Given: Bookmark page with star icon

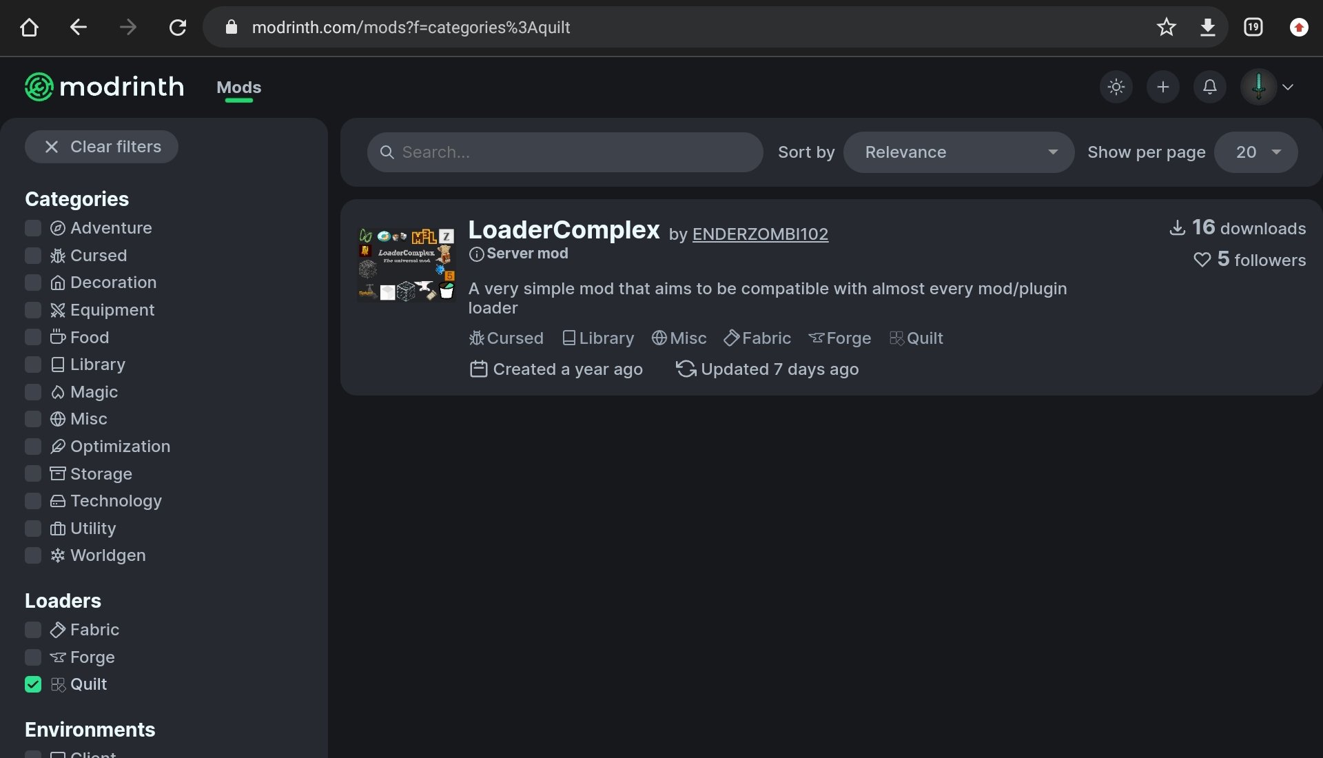Looking at the screenshot, I should (1166, 28).
